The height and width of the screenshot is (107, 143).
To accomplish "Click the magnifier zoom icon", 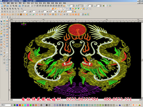I will pyautogui.click(x=87, y=9).
